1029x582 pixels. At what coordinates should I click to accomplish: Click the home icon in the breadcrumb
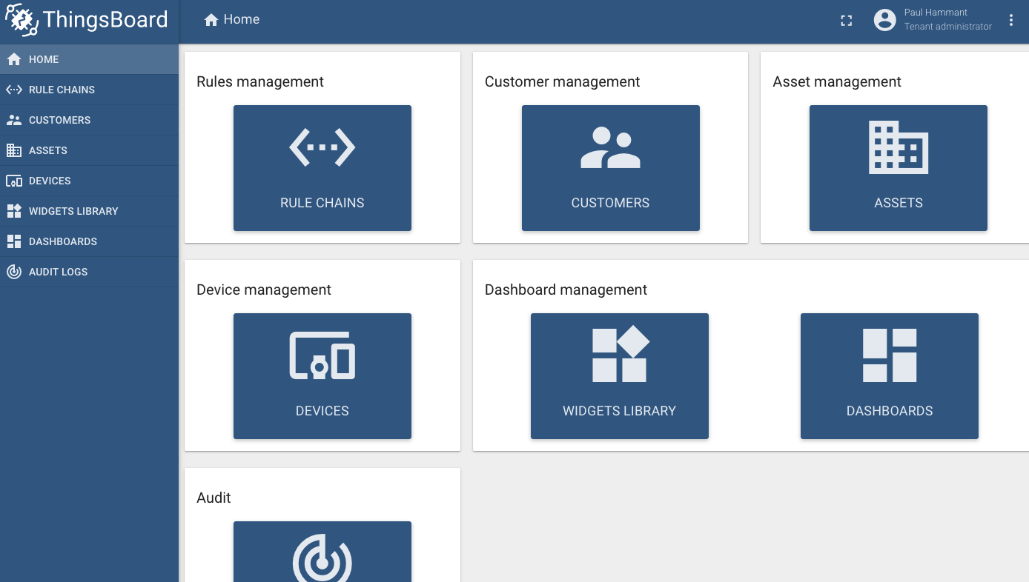(x=211, y=20)
